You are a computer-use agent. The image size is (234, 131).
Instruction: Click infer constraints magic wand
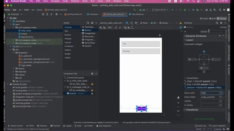click(120, 28)
